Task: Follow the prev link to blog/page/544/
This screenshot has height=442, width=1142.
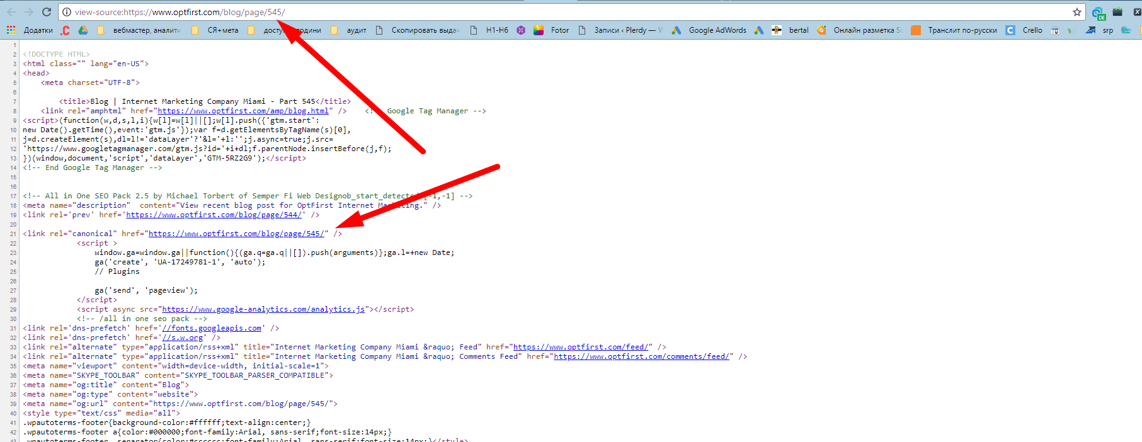Action: coord(214,215)
